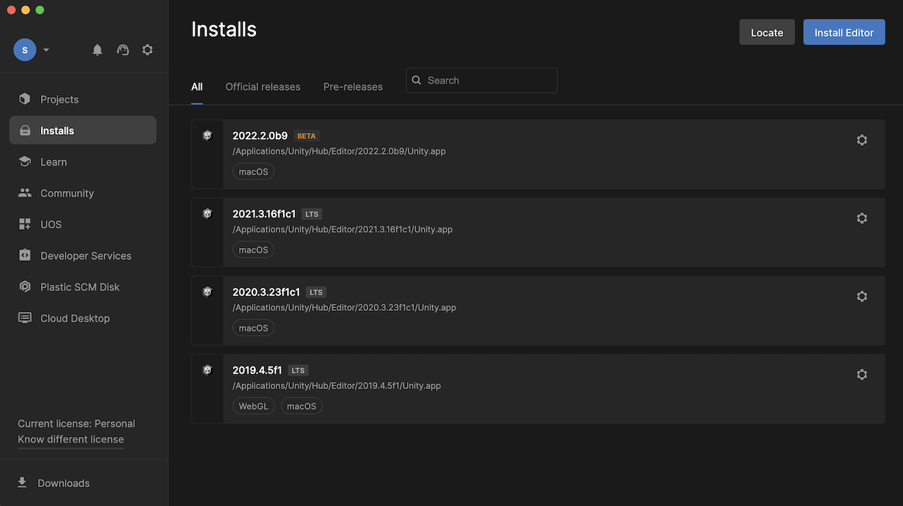Click the Community people icon
The width and height of the screenshot is (903, 506).
point(25,193)
